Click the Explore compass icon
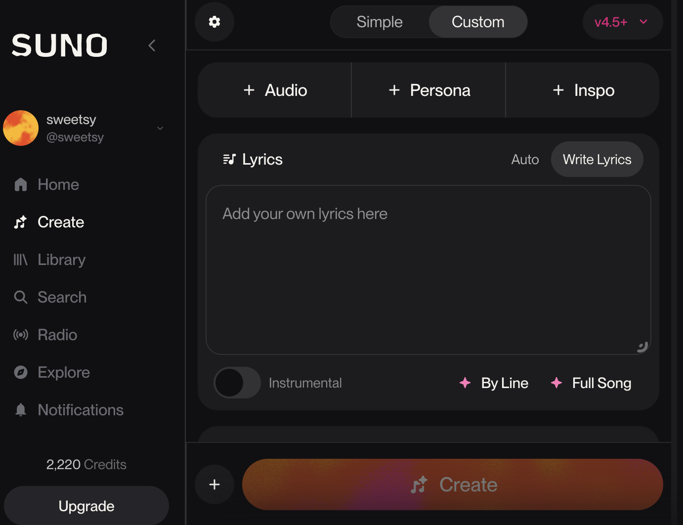 click(21, 372)
